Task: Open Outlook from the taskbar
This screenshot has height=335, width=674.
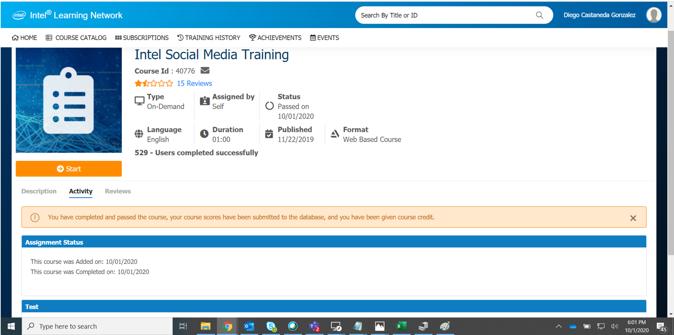Action: [x=249, y=326]
